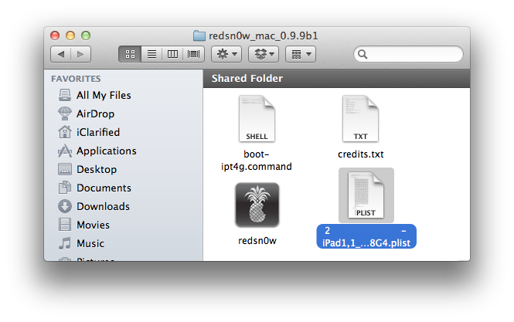This screenshot has height=322, width=514.
Task: Go back to the previous folder
Action: click(60, 54)
